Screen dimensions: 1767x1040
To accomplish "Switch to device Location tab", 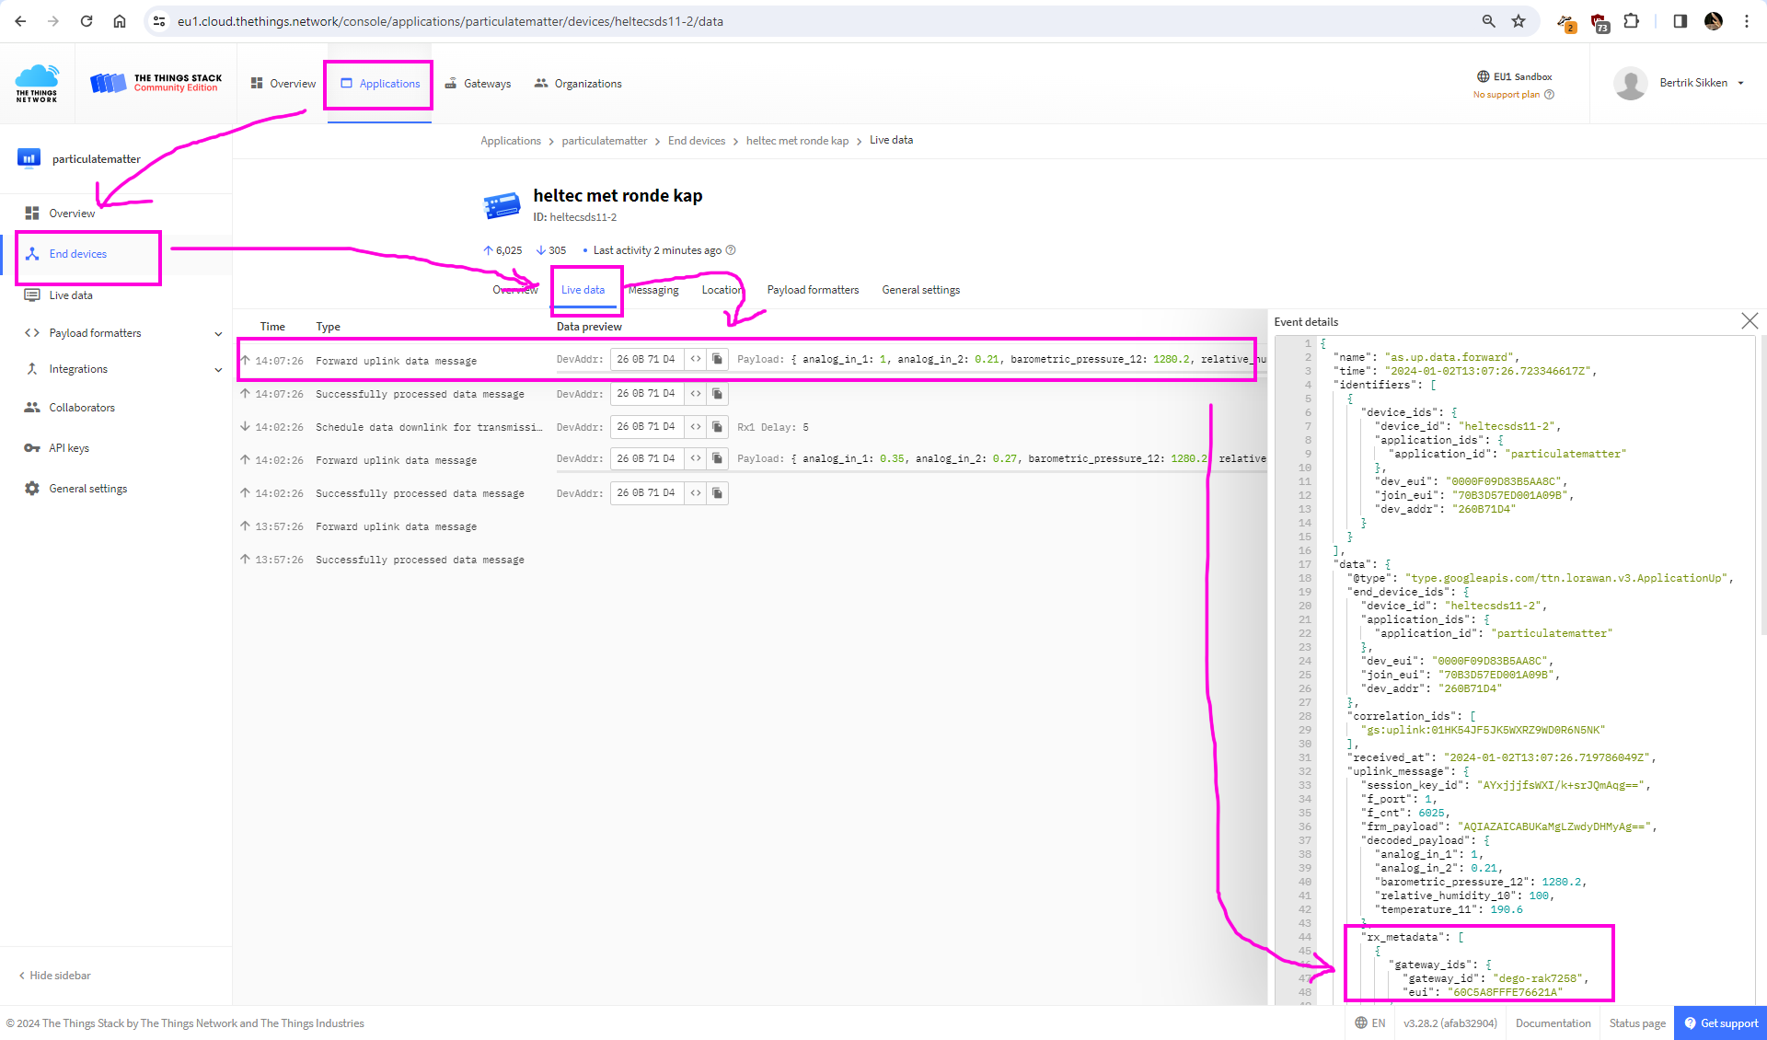I will coord(722,290).
